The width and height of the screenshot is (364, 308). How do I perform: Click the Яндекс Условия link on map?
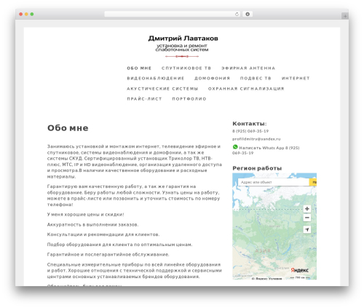[x=267, y=278]
